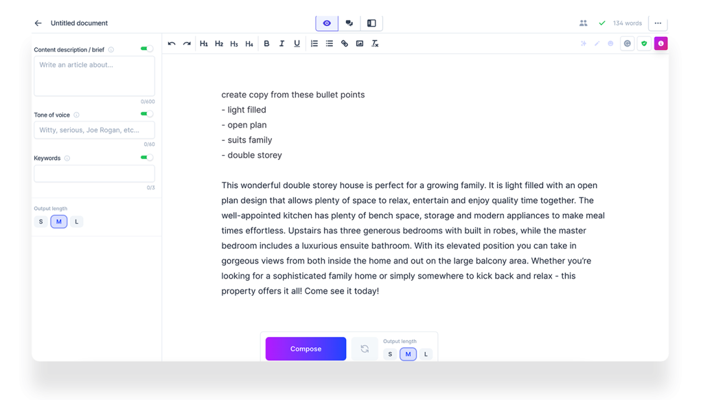
Task: Select L output length in sidebar
Action: (x=77, y=222)
